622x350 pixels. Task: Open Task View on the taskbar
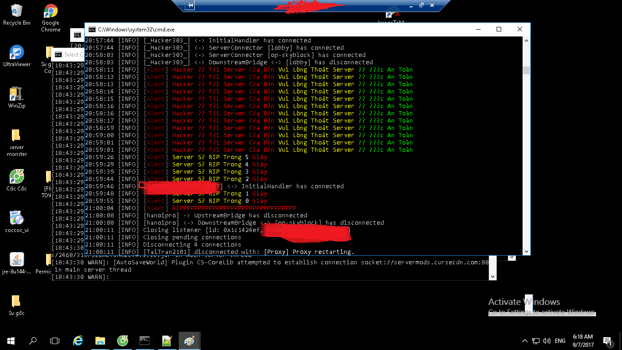55,340
